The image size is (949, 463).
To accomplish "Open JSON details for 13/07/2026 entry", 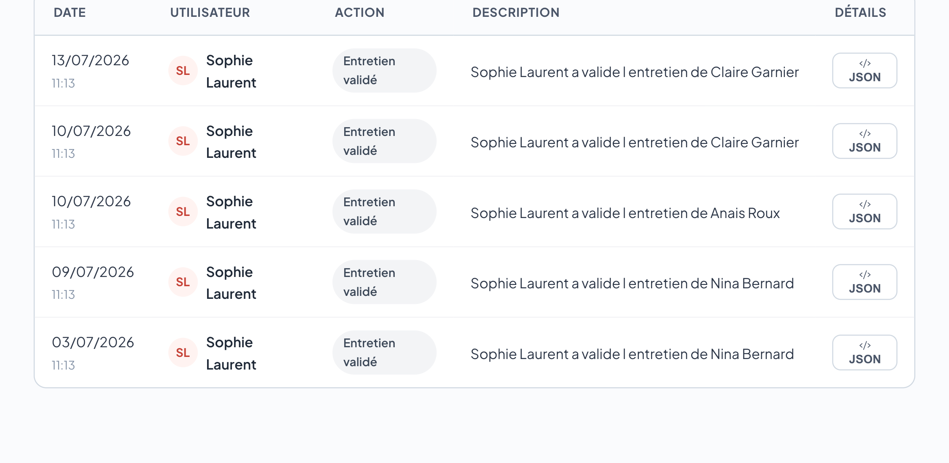I will point(864,71).
